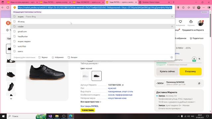Viewport: 212px width, 119px height.
Task: Remove the 'rutube' suggestion from history
Action: tap(172, 26)
